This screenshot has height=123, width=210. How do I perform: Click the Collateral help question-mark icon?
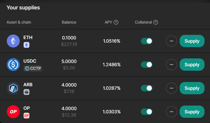156,22
